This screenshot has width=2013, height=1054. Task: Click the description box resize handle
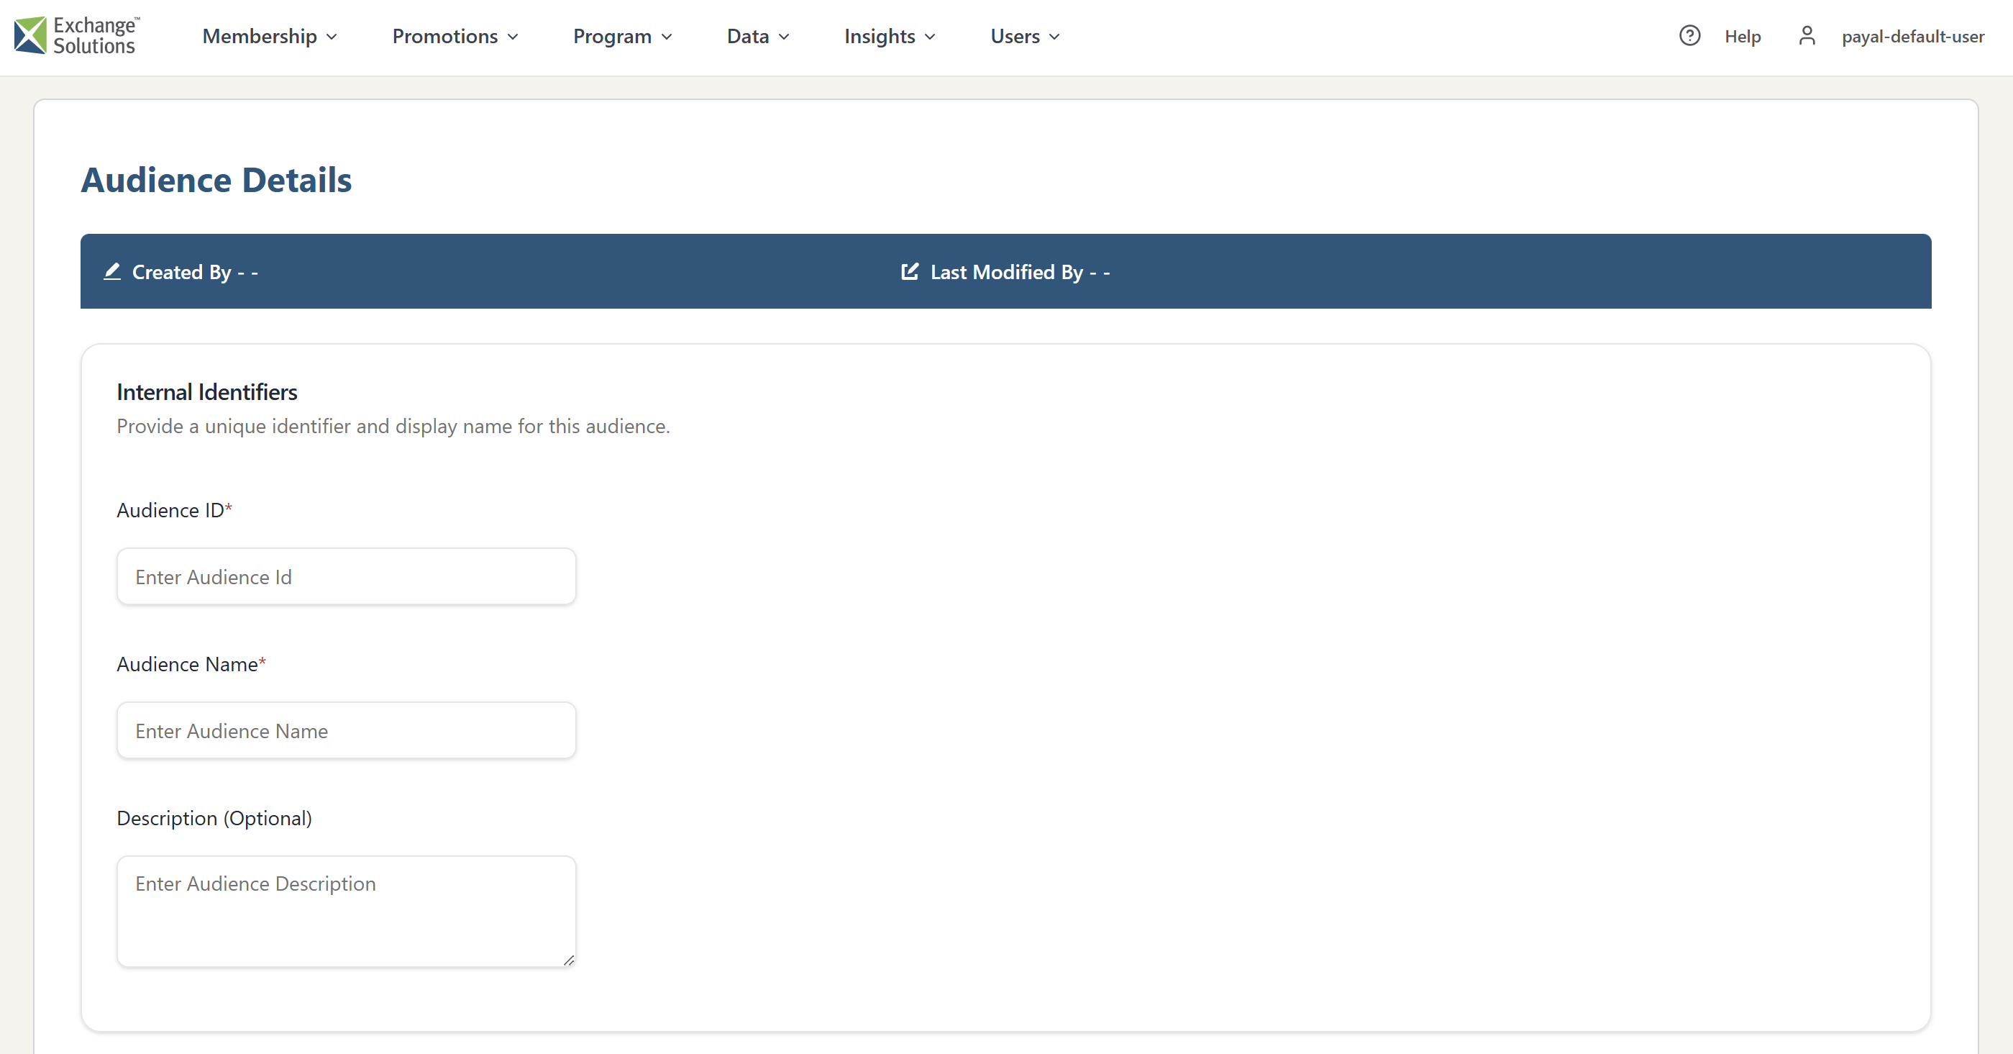569,960
